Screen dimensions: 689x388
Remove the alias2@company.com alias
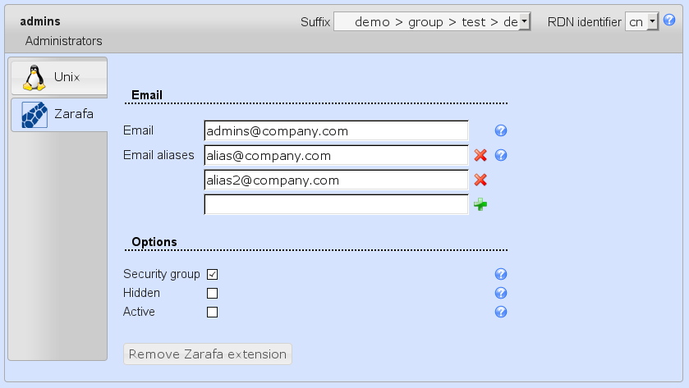(x=480, y=180)
